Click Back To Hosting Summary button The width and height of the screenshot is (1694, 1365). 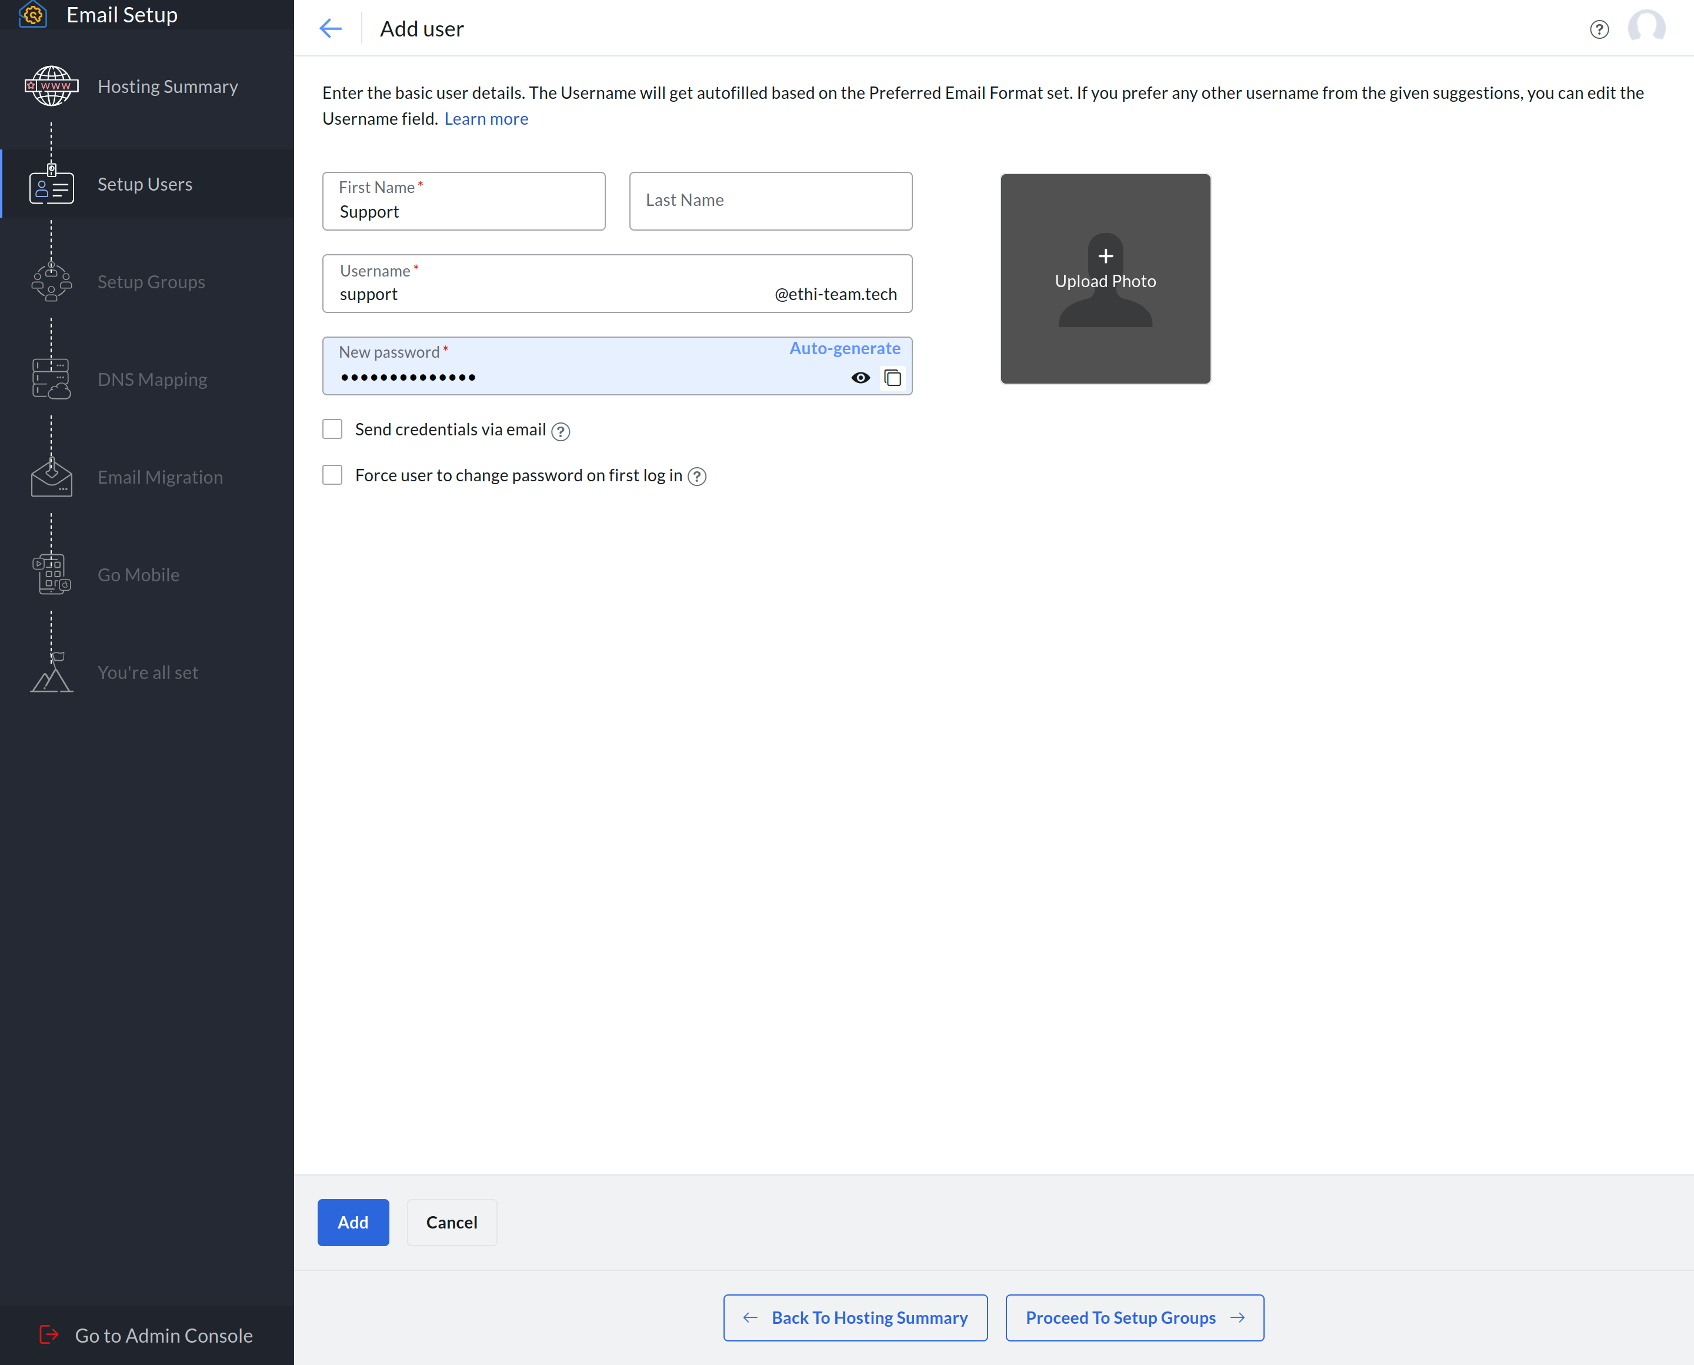point(855,1318)
